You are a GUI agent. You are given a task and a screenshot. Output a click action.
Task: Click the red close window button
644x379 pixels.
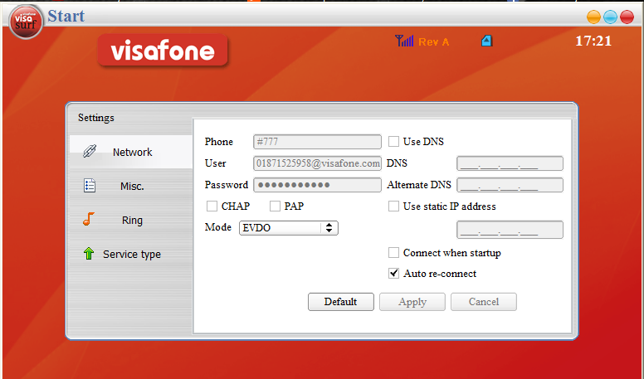coord(627,17)
